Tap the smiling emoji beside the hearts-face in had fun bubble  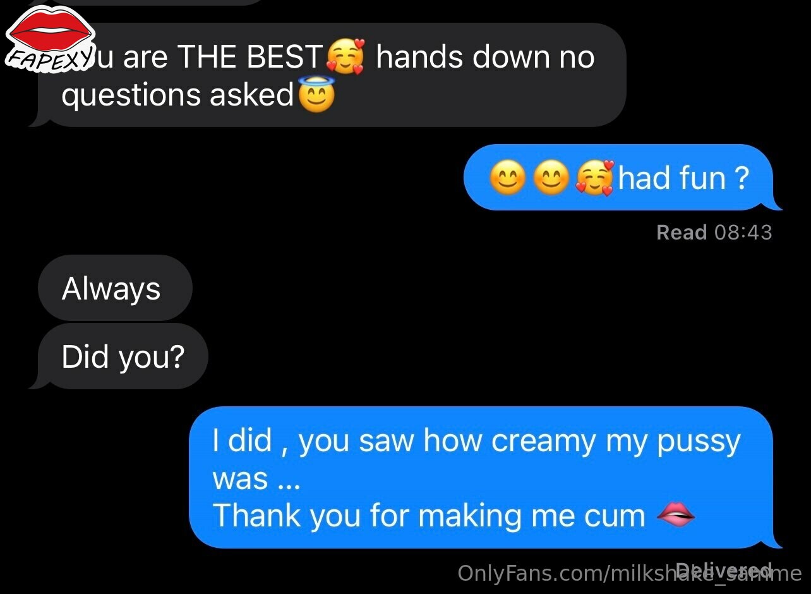551,179
